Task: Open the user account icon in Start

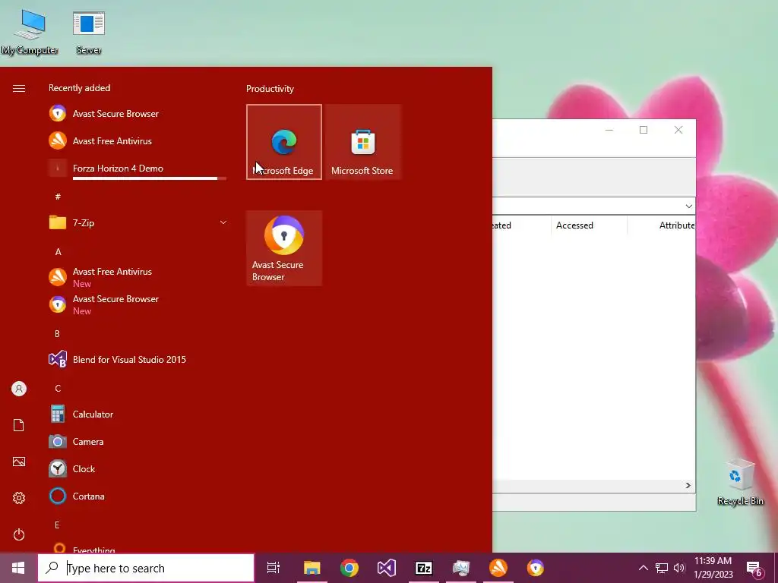Action: (19, 389)
